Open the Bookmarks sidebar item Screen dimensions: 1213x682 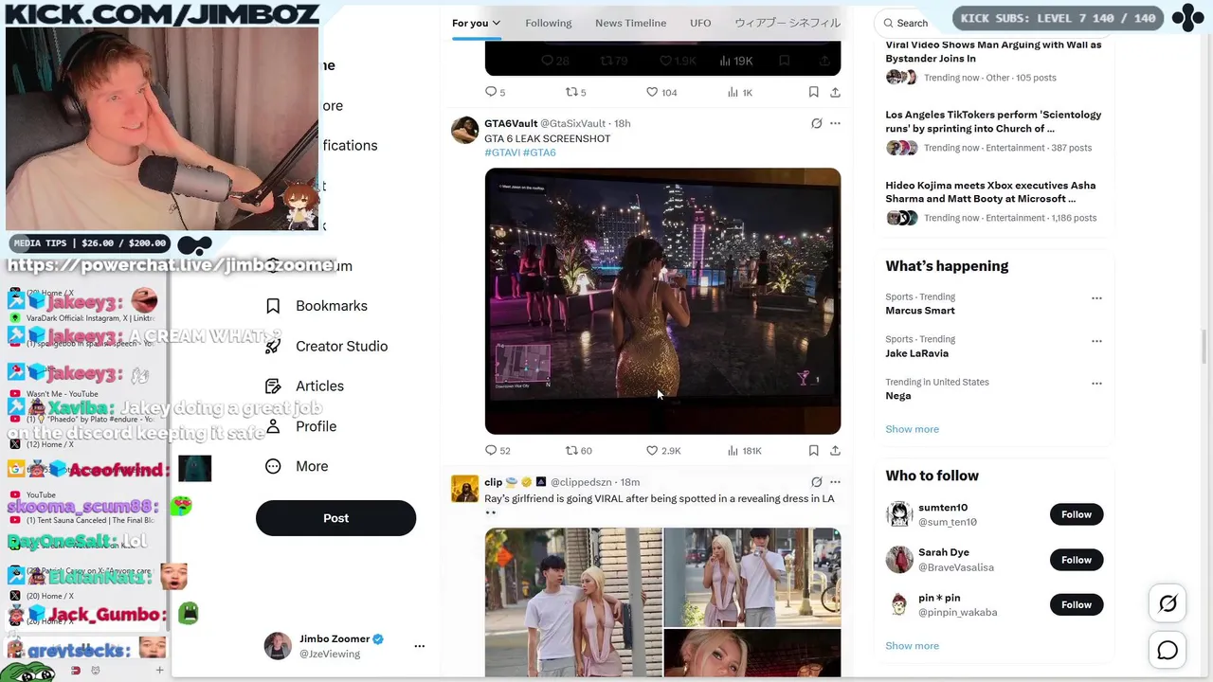[317, 306]
